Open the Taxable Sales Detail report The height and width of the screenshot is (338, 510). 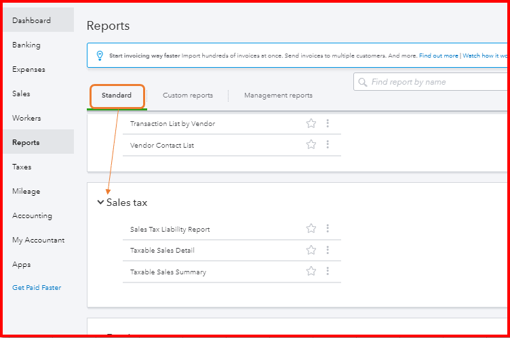point(162,250)
